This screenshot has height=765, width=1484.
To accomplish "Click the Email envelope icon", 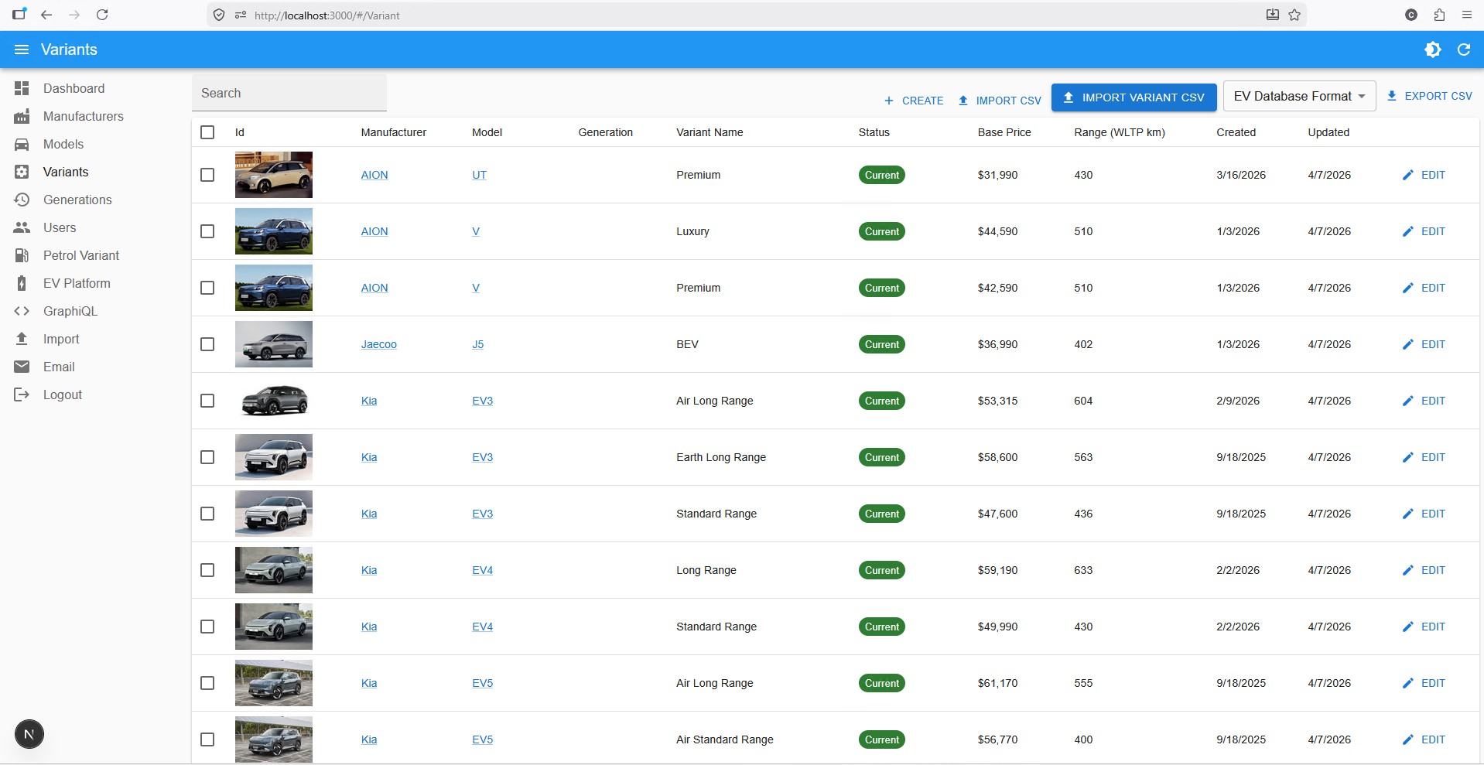I will tap(22, 367).
